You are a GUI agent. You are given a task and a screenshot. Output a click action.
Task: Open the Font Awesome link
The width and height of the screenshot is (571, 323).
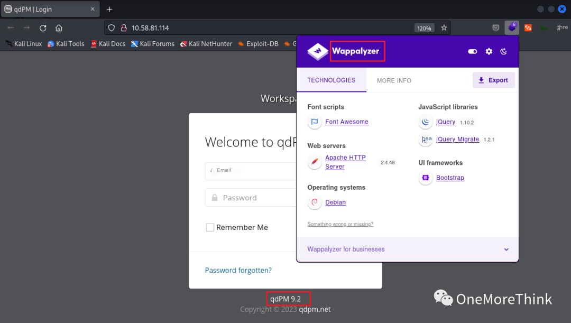click(347, 122)
